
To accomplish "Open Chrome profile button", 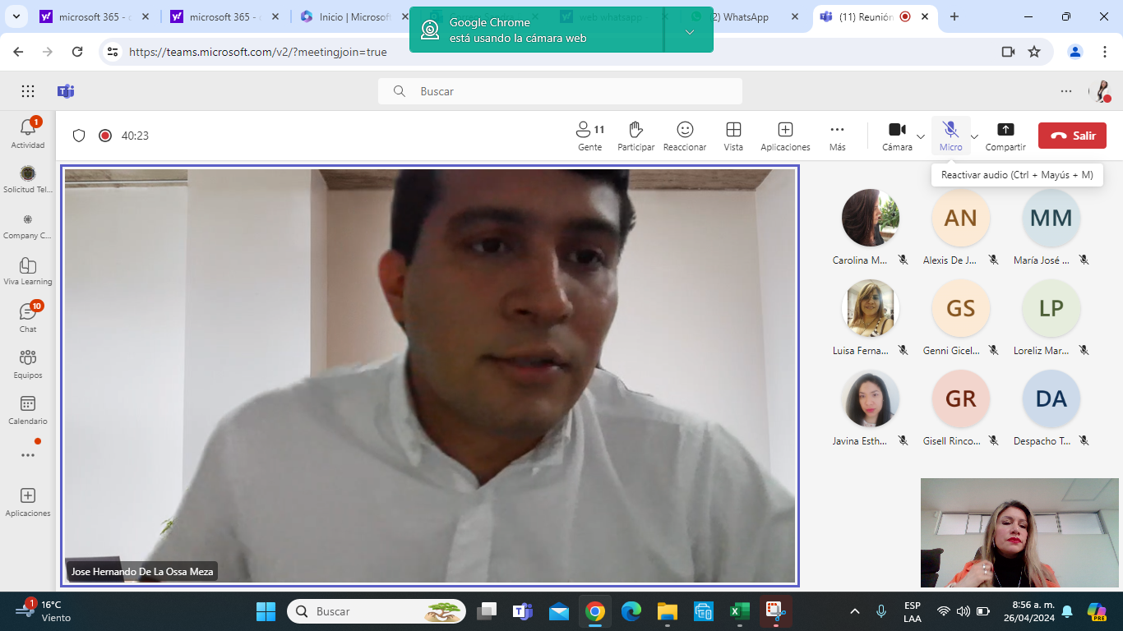I will 1075,52.
